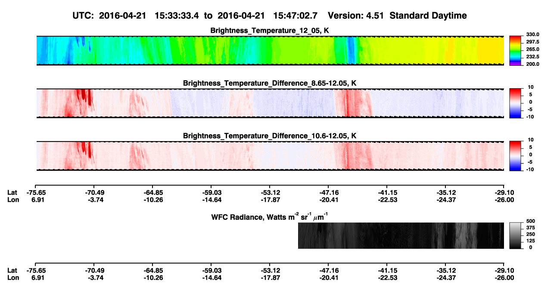Click the "Lon" label of the axis above WFC Radiance

tap(12, 200)
